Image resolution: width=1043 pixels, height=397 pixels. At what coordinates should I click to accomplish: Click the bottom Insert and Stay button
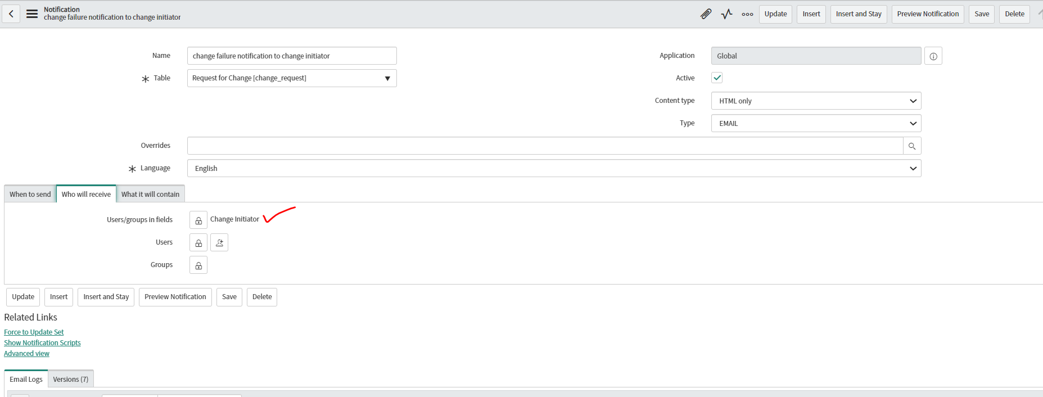coord(106,297)
